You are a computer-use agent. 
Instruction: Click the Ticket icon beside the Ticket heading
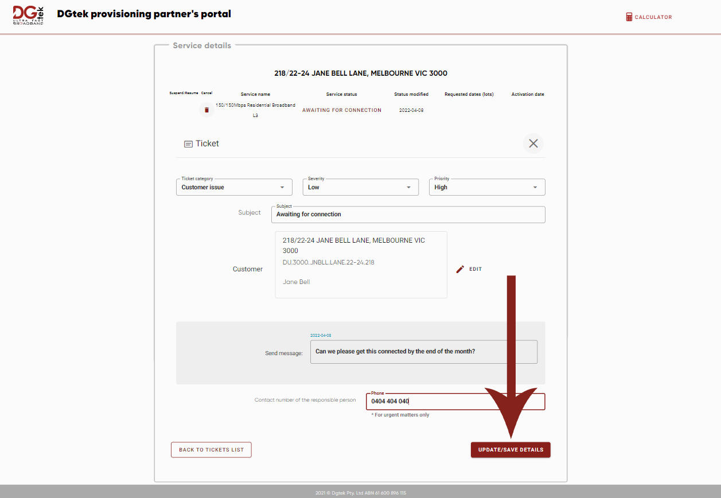(x=188, y=143)
